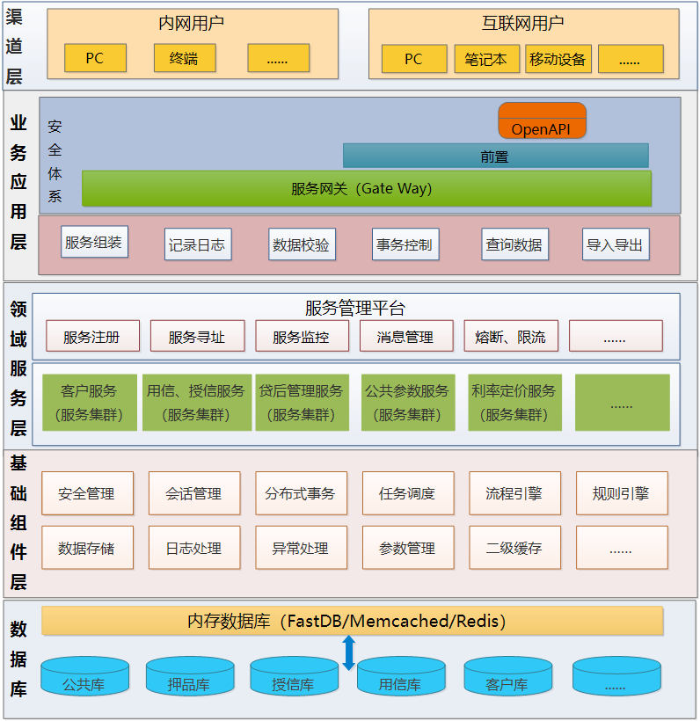
Task: Click the 前置 teal bar
Action: pos(495,156)
